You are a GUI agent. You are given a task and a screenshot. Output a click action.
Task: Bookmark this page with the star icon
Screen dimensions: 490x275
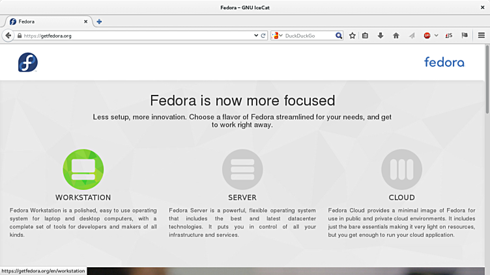click(x=353, y=36)
